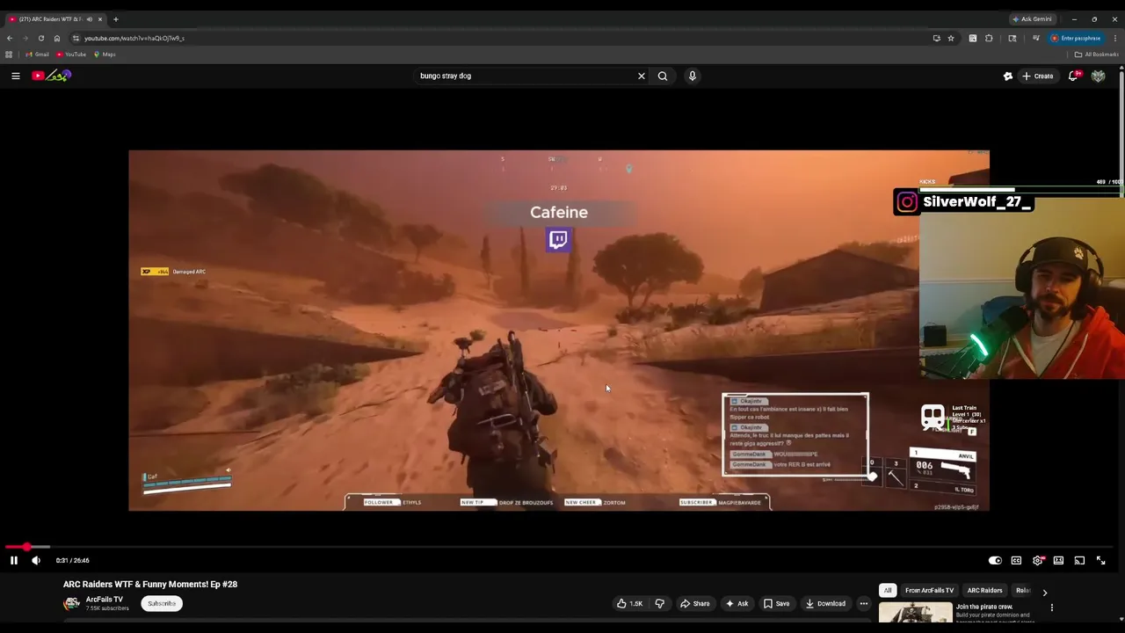Open the player settings gear
The height and width of the screenshot is (633, 1125).
(x=1038, y=560)
